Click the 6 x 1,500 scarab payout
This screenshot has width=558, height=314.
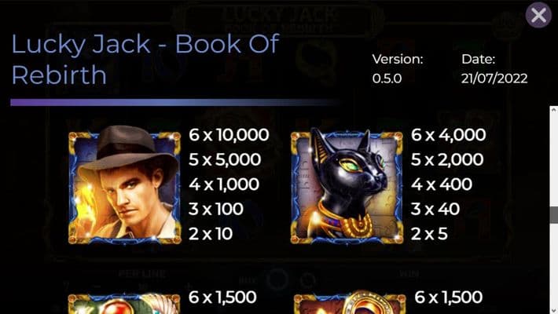pos(222,298)
